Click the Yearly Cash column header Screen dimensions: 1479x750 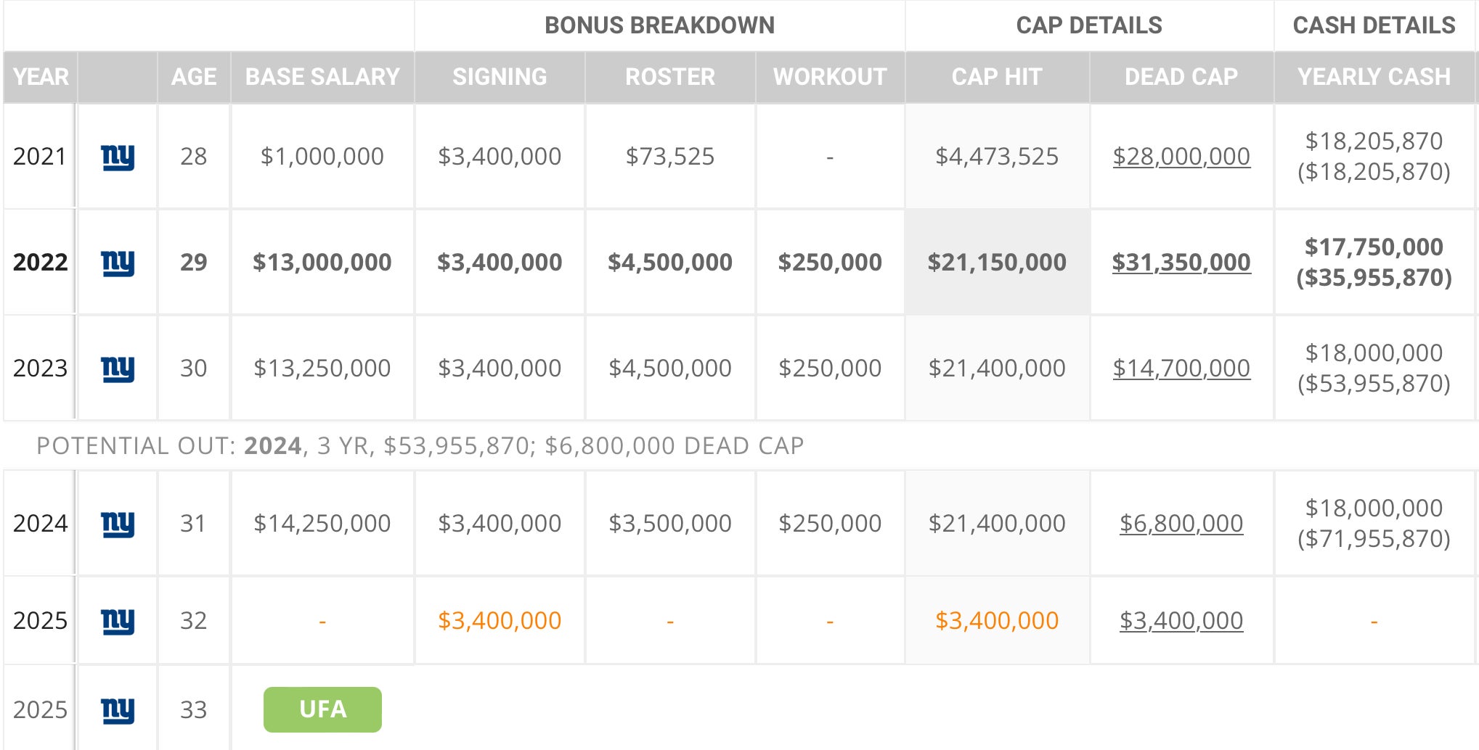(1374, 77)
